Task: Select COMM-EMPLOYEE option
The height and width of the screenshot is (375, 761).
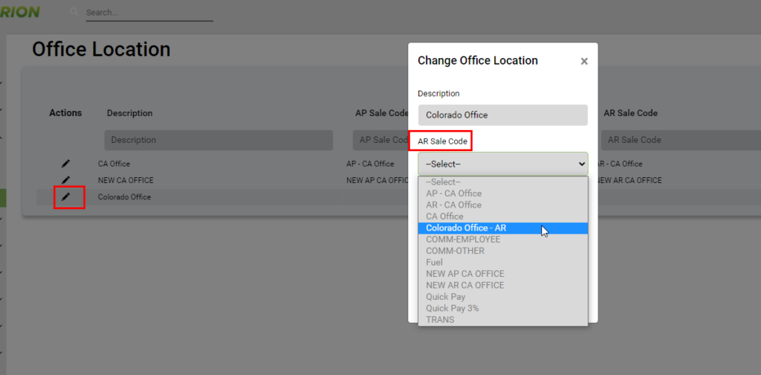Action: (503, 240)
